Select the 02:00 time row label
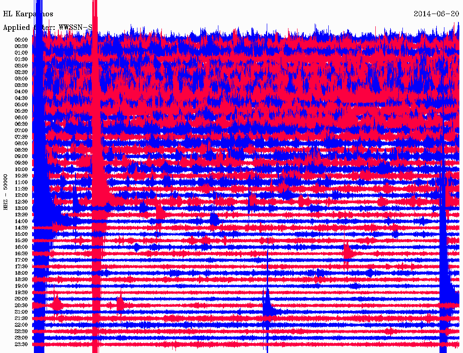Viewport: 463px width, 353px height. pos(21,66)
